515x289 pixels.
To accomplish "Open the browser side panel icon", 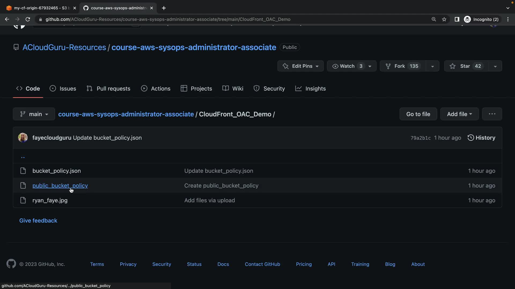I will (457, 19).
